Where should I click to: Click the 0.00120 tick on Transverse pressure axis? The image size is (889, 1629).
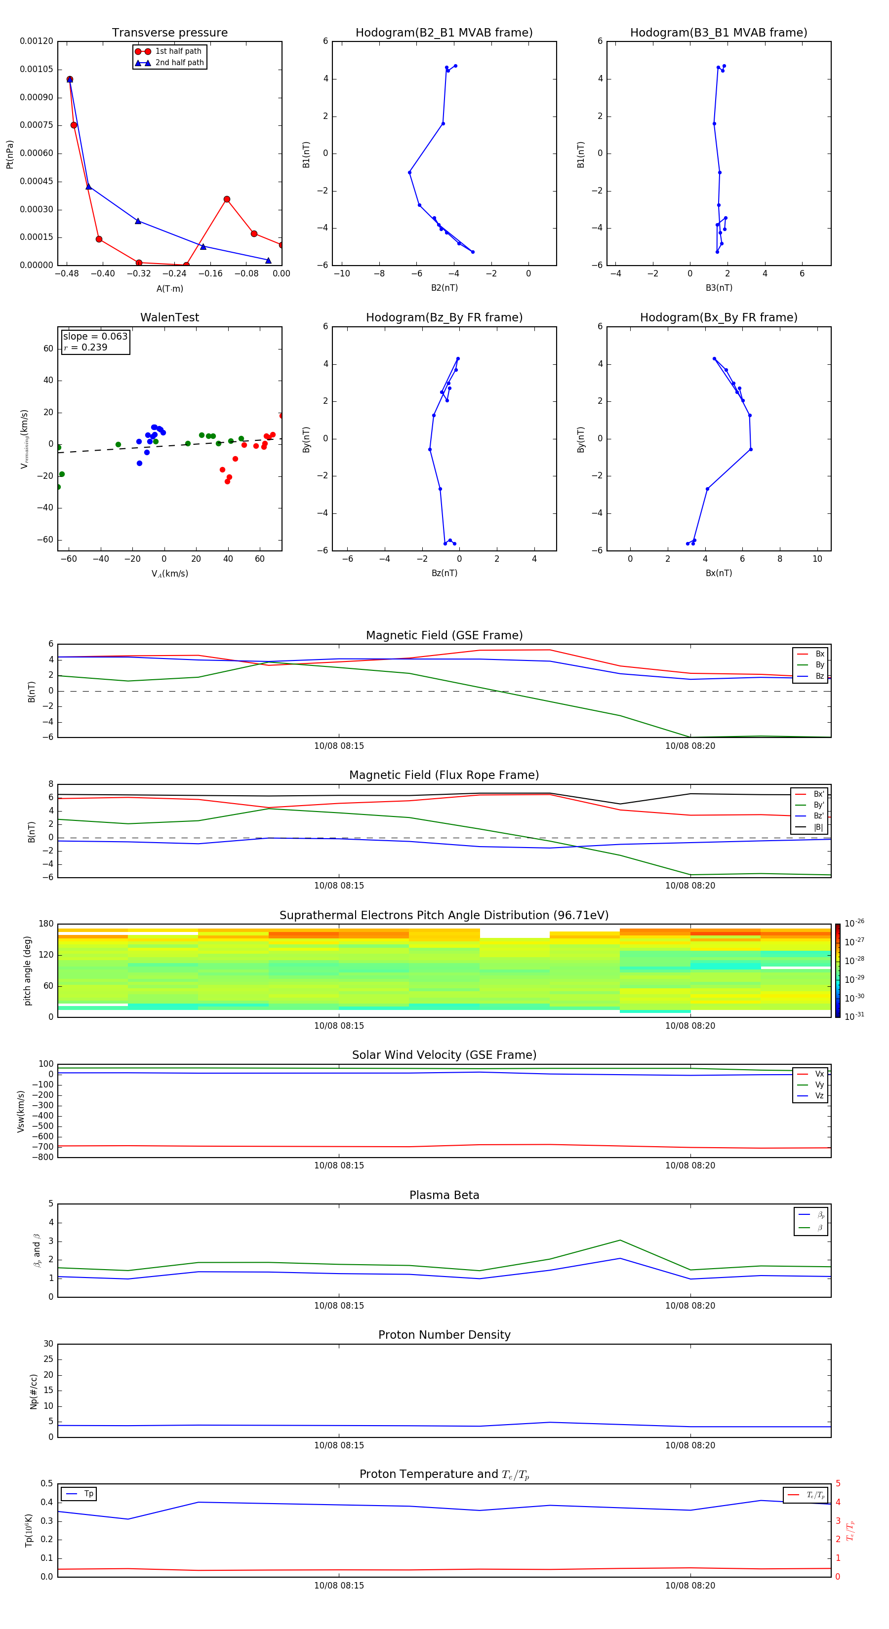point(37,41)
